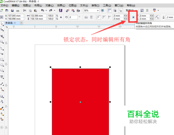Cut selection with the scissors icon

[25, 10]
